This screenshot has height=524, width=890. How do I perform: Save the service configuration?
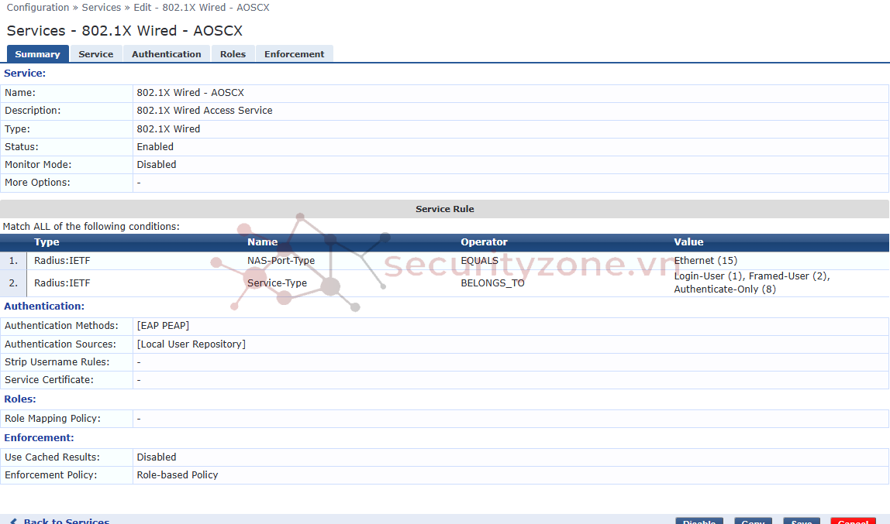coord(801,522)
